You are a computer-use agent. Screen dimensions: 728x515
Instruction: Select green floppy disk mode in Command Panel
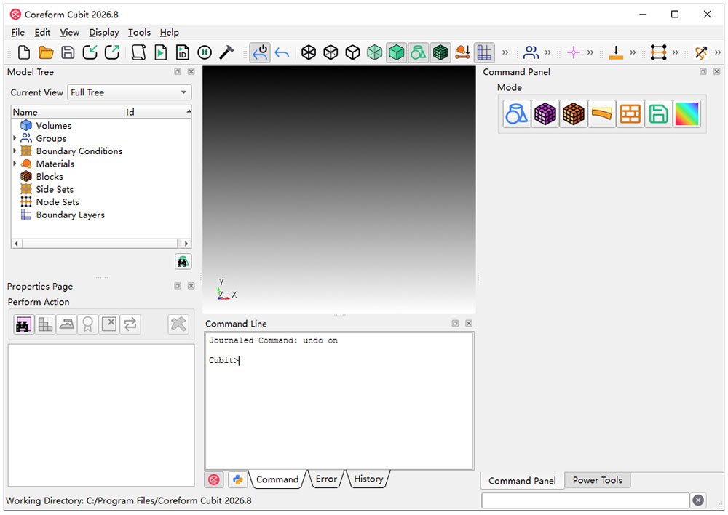click(x=658, y=113)
